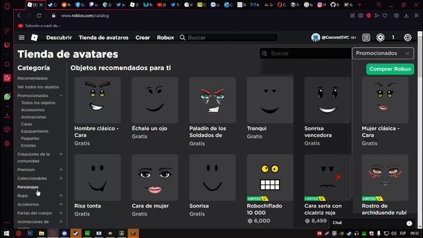Open the browser downloads icon

406,16
